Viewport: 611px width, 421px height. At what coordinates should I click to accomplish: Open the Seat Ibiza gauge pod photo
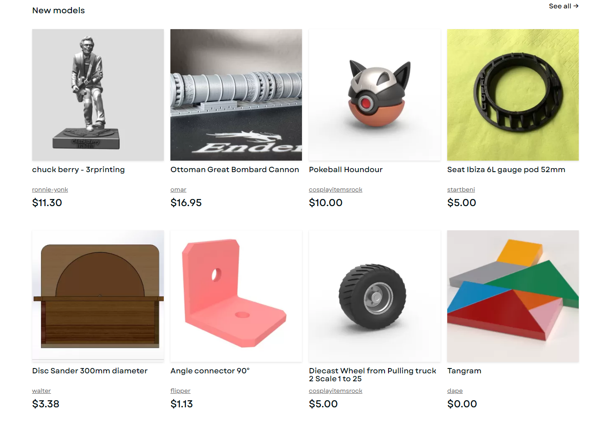(513, 95)
